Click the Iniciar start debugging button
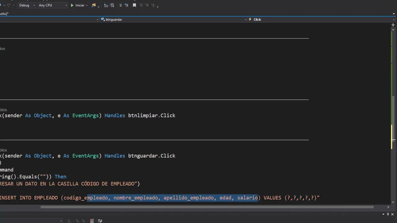 77,5
